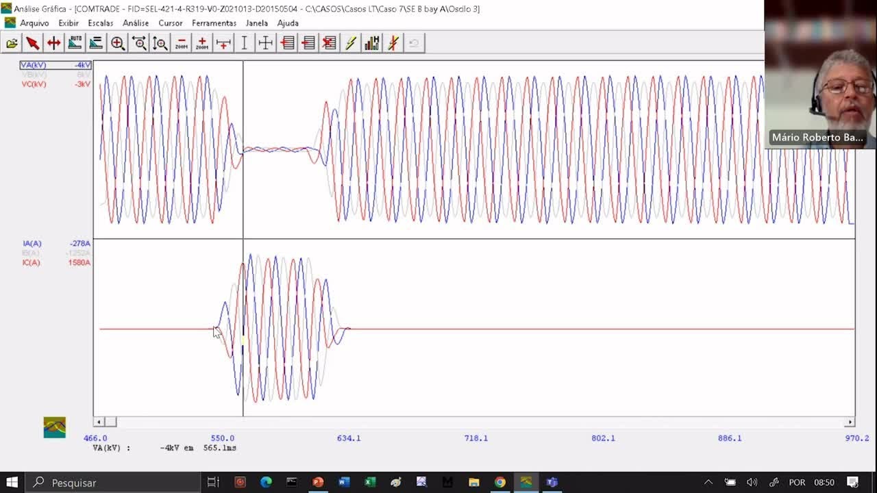877x493 pixels.
Task: Click the horizontal scrollbar right arrow
Action: pos(850,422)
